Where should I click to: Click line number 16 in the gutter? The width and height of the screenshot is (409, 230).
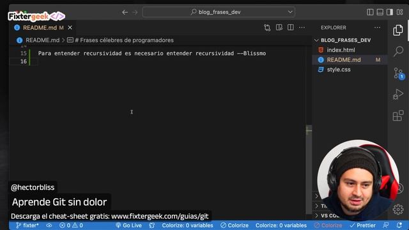[x=24, y=61]
